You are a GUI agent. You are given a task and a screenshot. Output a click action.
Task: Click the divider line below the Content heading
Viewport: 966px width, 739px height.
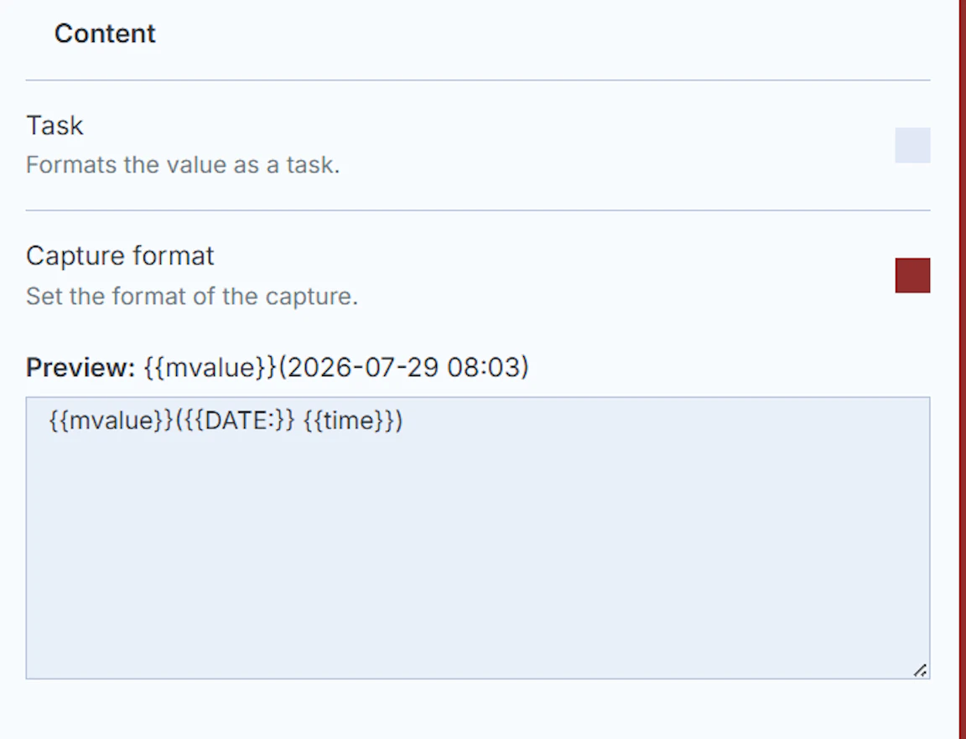(x=477, y=80)
